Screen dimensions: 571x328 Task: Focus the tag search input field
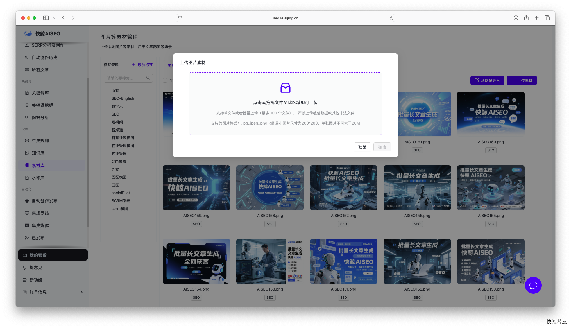124,78
